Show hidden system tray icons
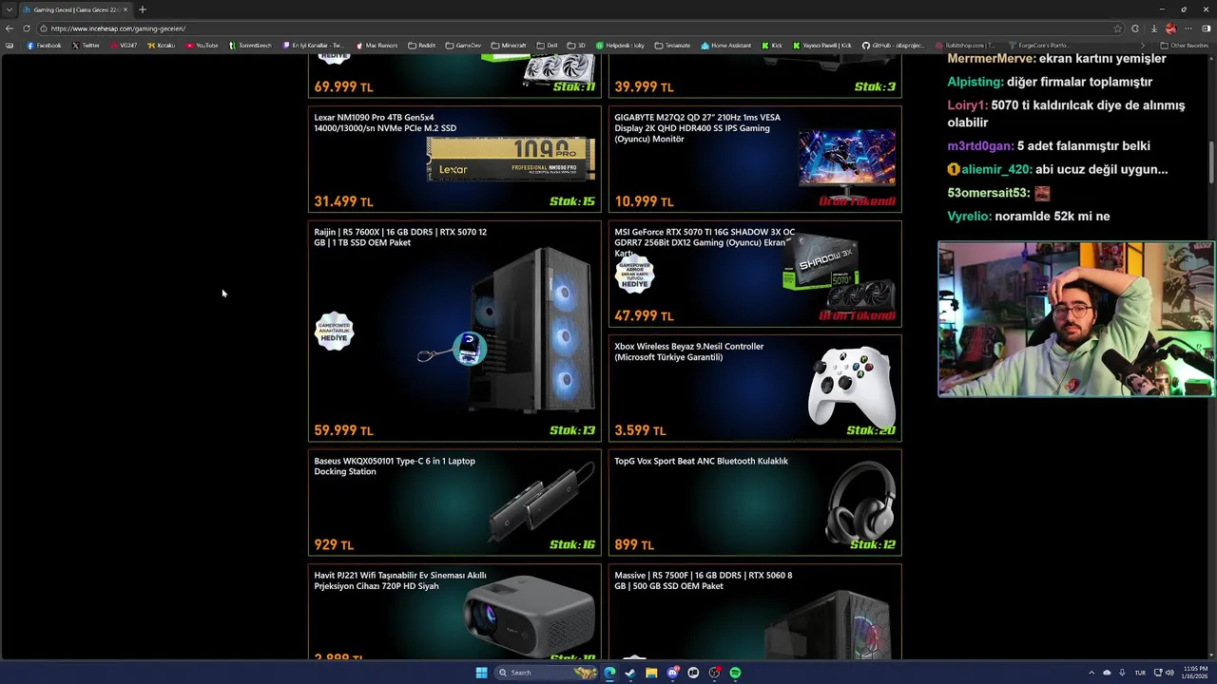 tap(1091, 673)
